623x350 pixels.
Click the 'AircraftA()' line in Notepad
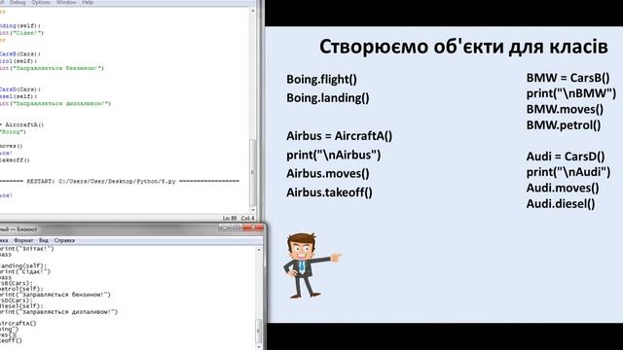click(x=18, y=324)
